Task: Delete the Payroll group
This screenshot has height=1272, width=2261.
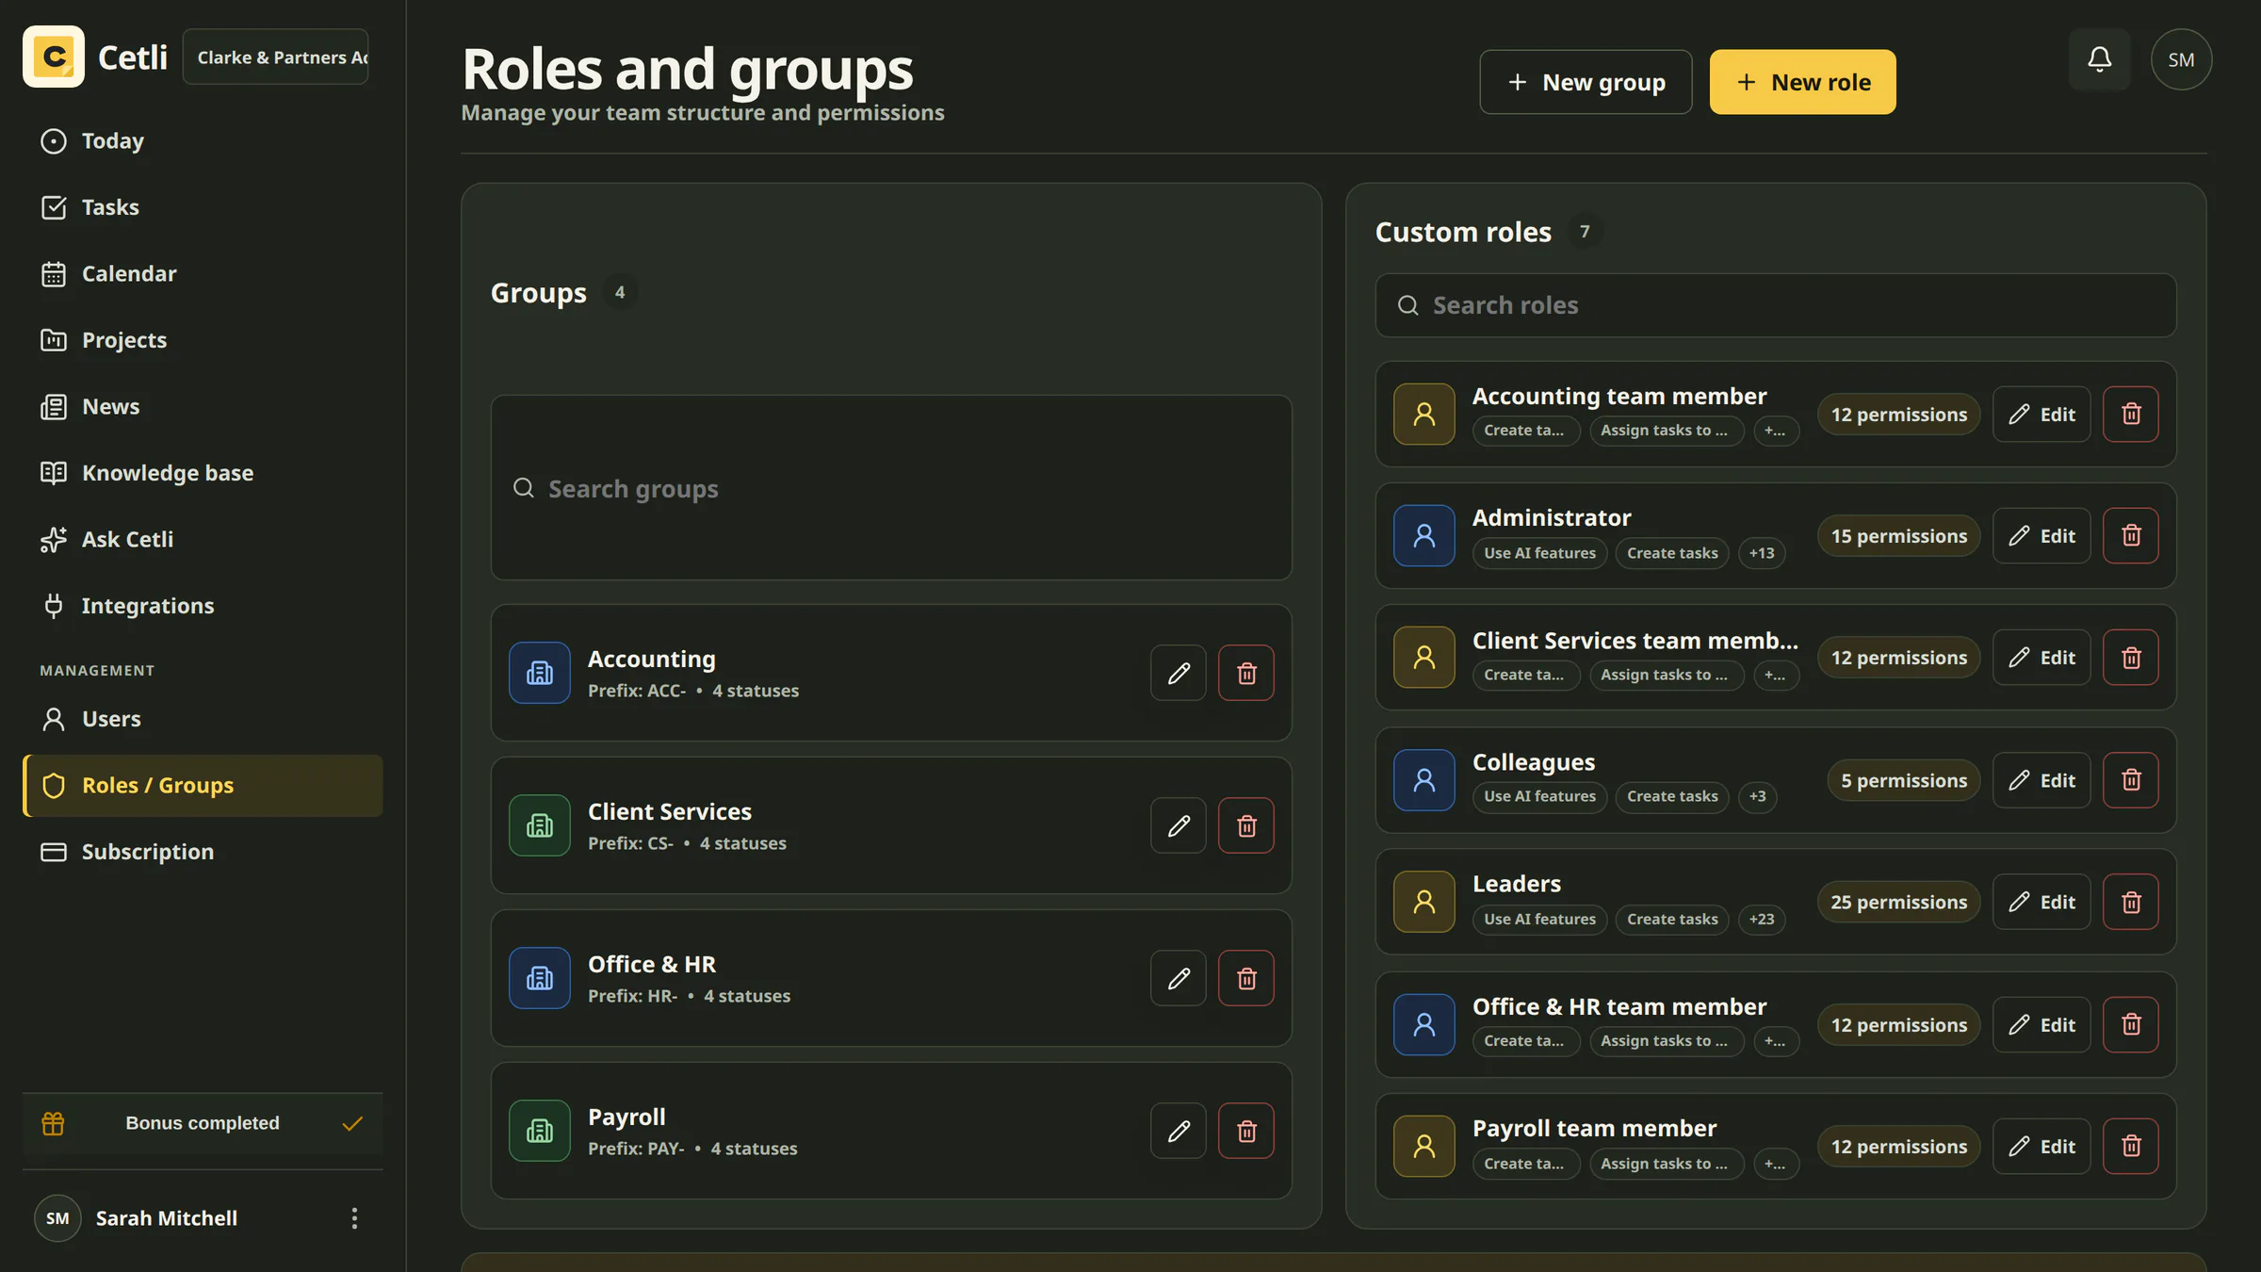Action: pos(1246,1131)
